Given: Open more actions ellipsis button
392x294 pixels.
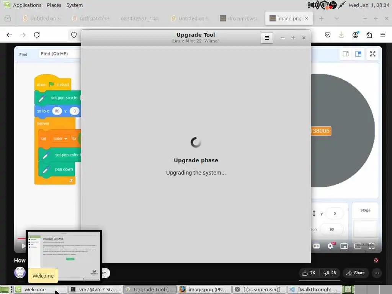Looking at the screenshot, I should pyautogui.click(x=377, y=273).
